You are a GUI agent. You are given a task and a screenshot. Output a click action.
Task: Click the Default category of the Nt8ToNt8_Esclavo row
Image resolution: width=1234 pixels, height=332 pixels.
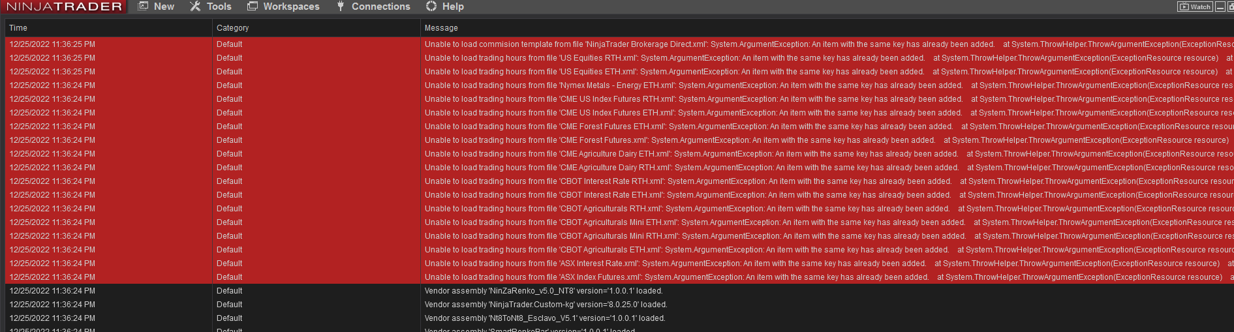[229, 318]
